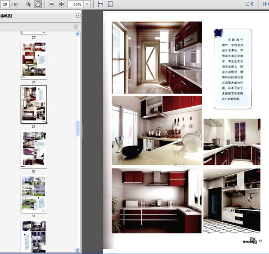
Task: Click the page label 28
Action: tap(34, 82)
